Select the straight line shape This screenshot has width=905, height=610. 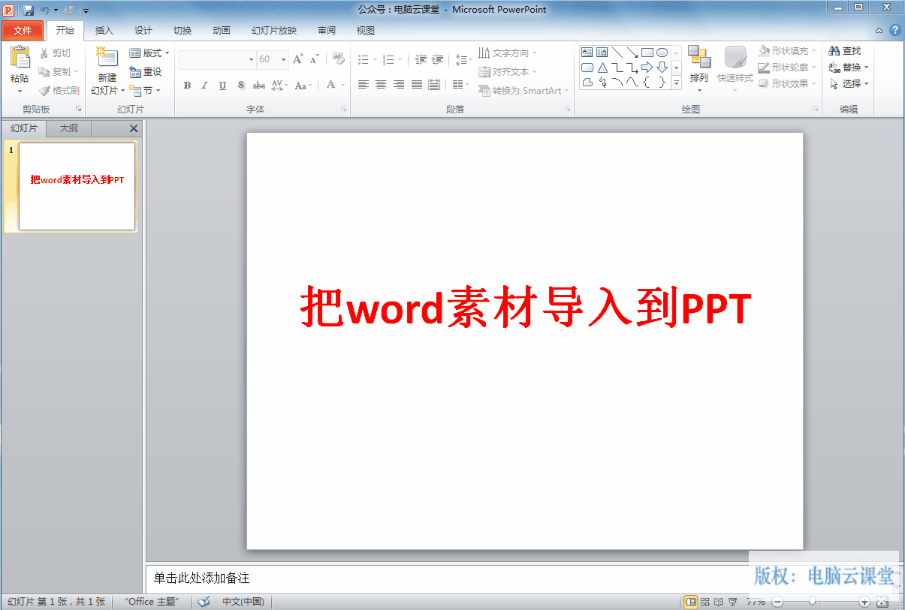(617, 53)
